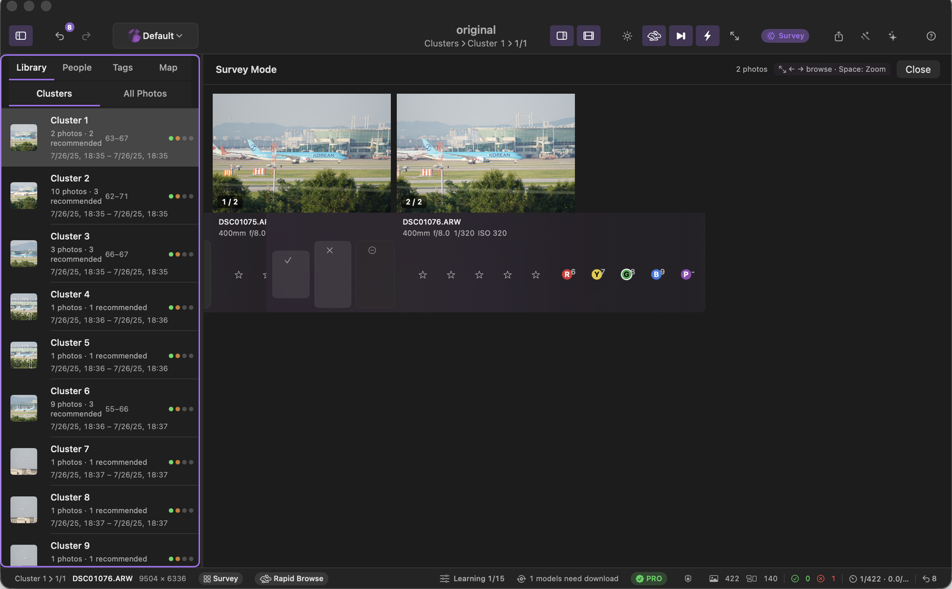
Task: Clear flag with the circled minus button
Action: pyautogui.click(x=375, y=274)
